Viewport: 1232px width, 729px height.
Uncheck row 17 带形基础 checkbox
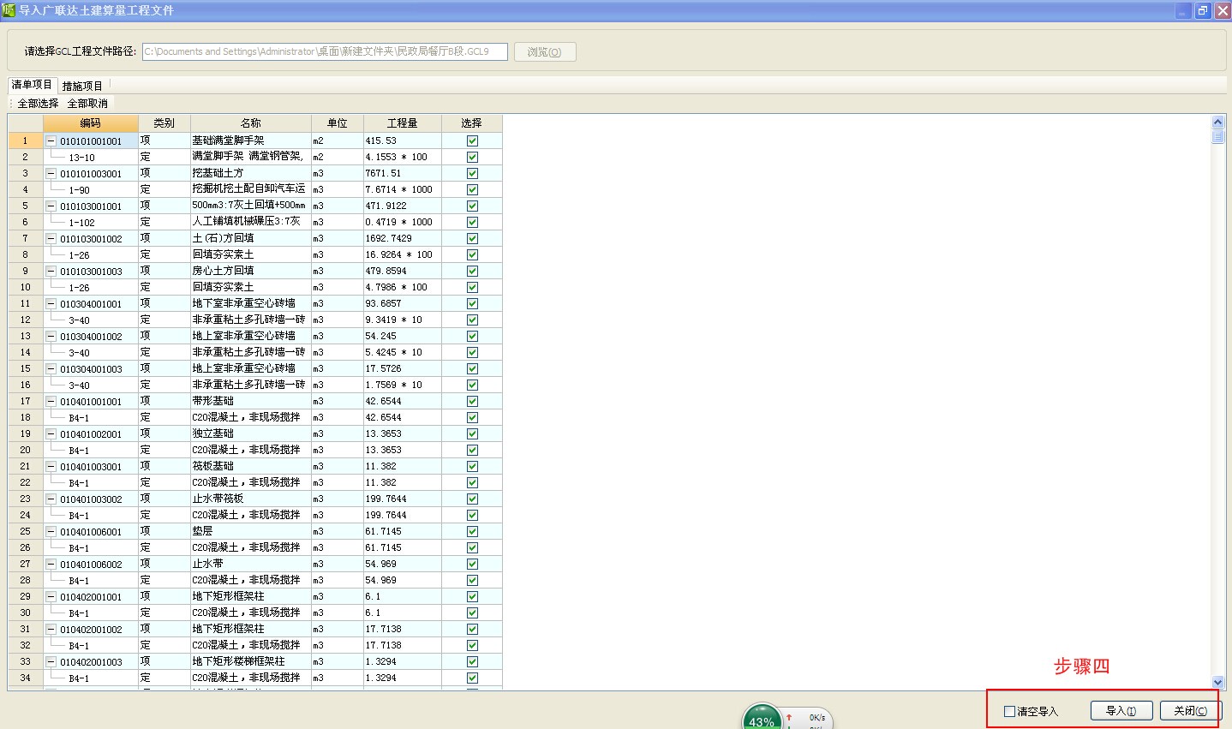pos(472,401)
